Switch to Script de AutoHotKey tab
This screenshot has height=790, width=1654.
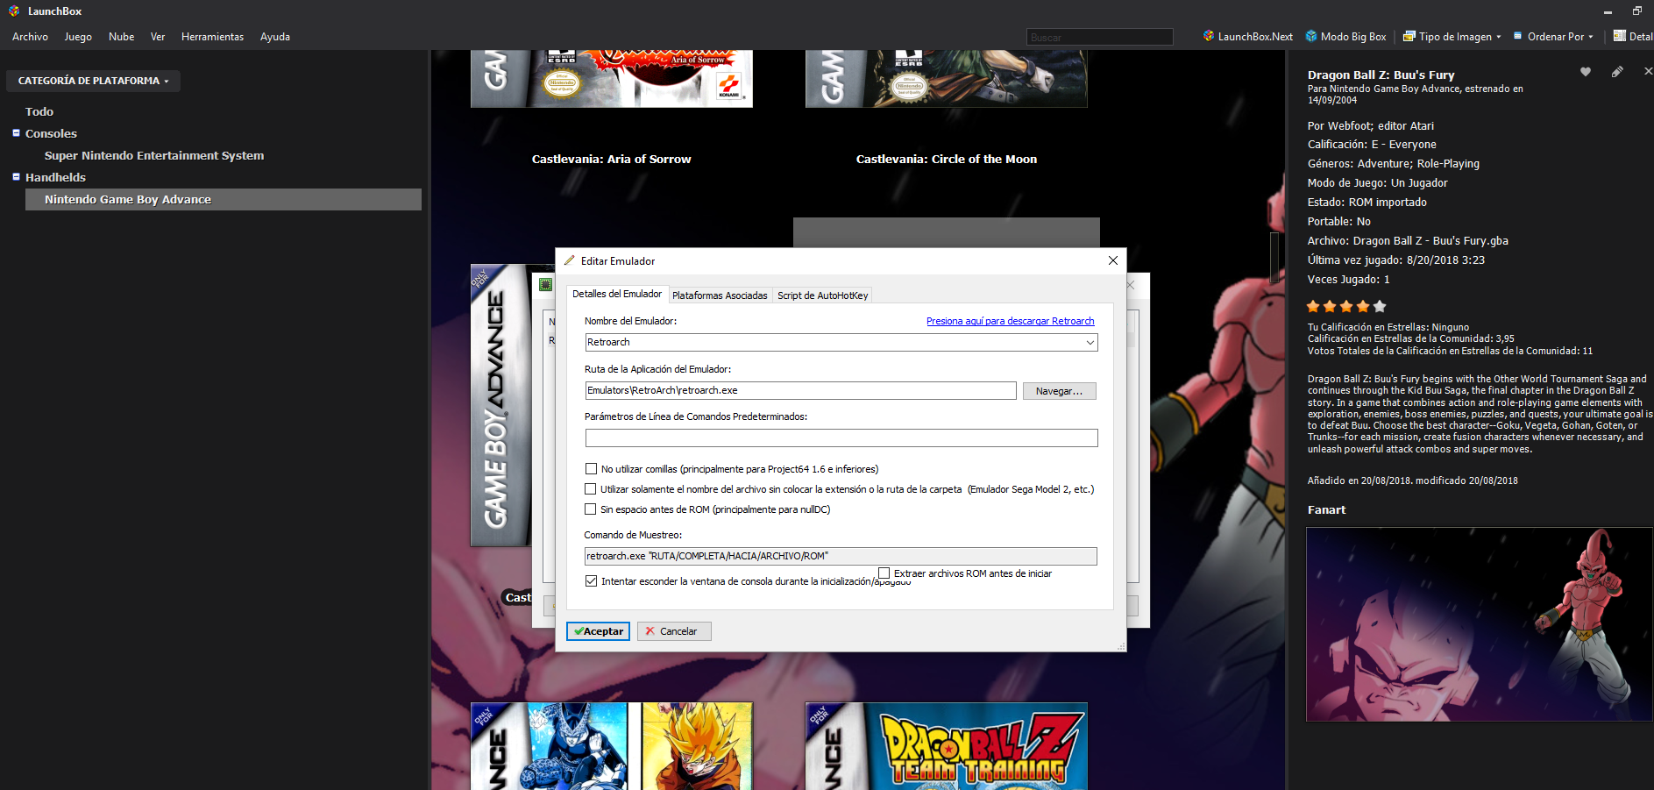tap(823, 295)
